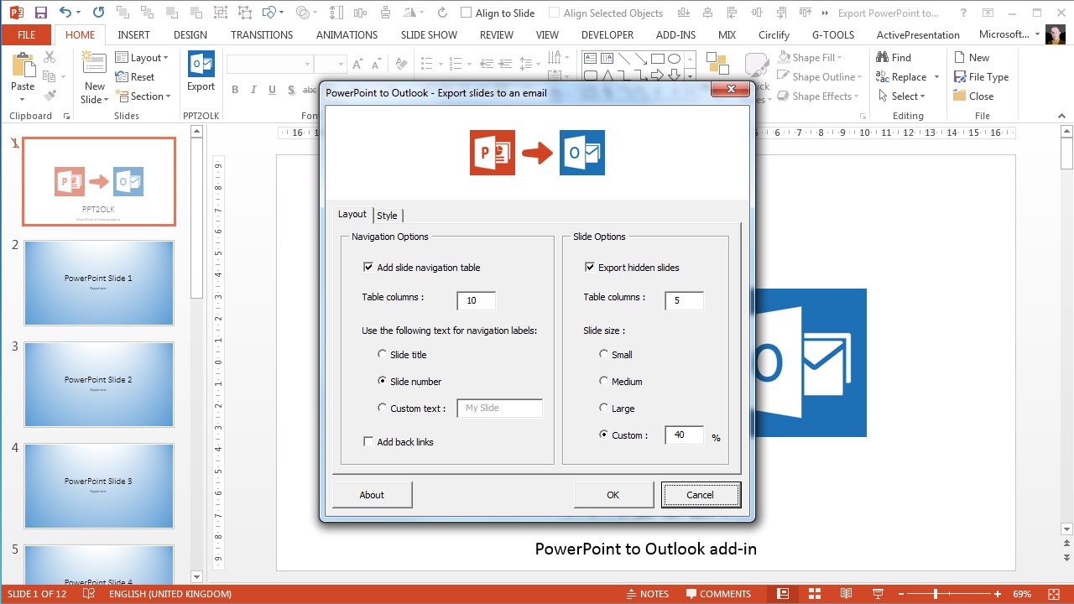Click the navigation Table columns field showing 10
Screen dimensions: 1074x604
point(476,300)
